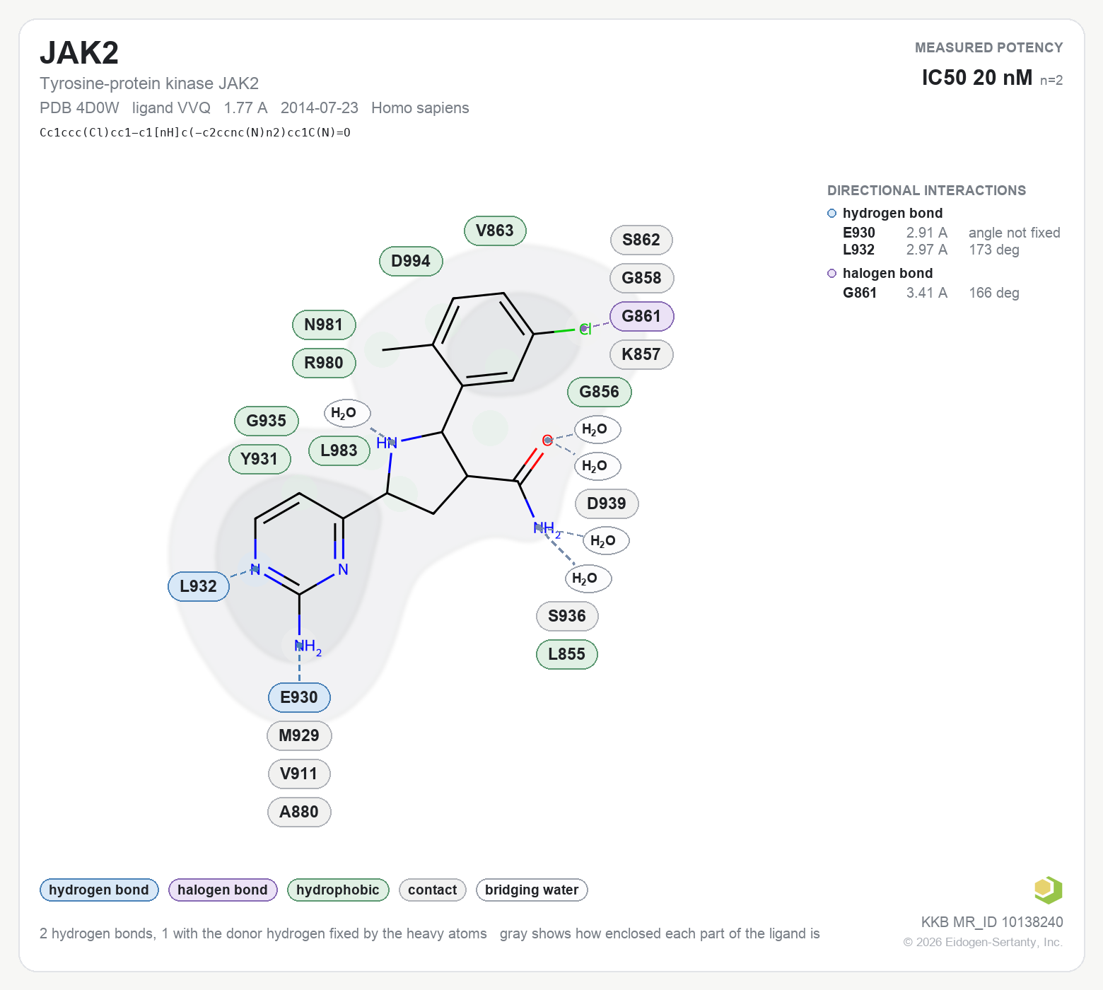Select the A880 residue label
1103x990 pixels.
299,812
